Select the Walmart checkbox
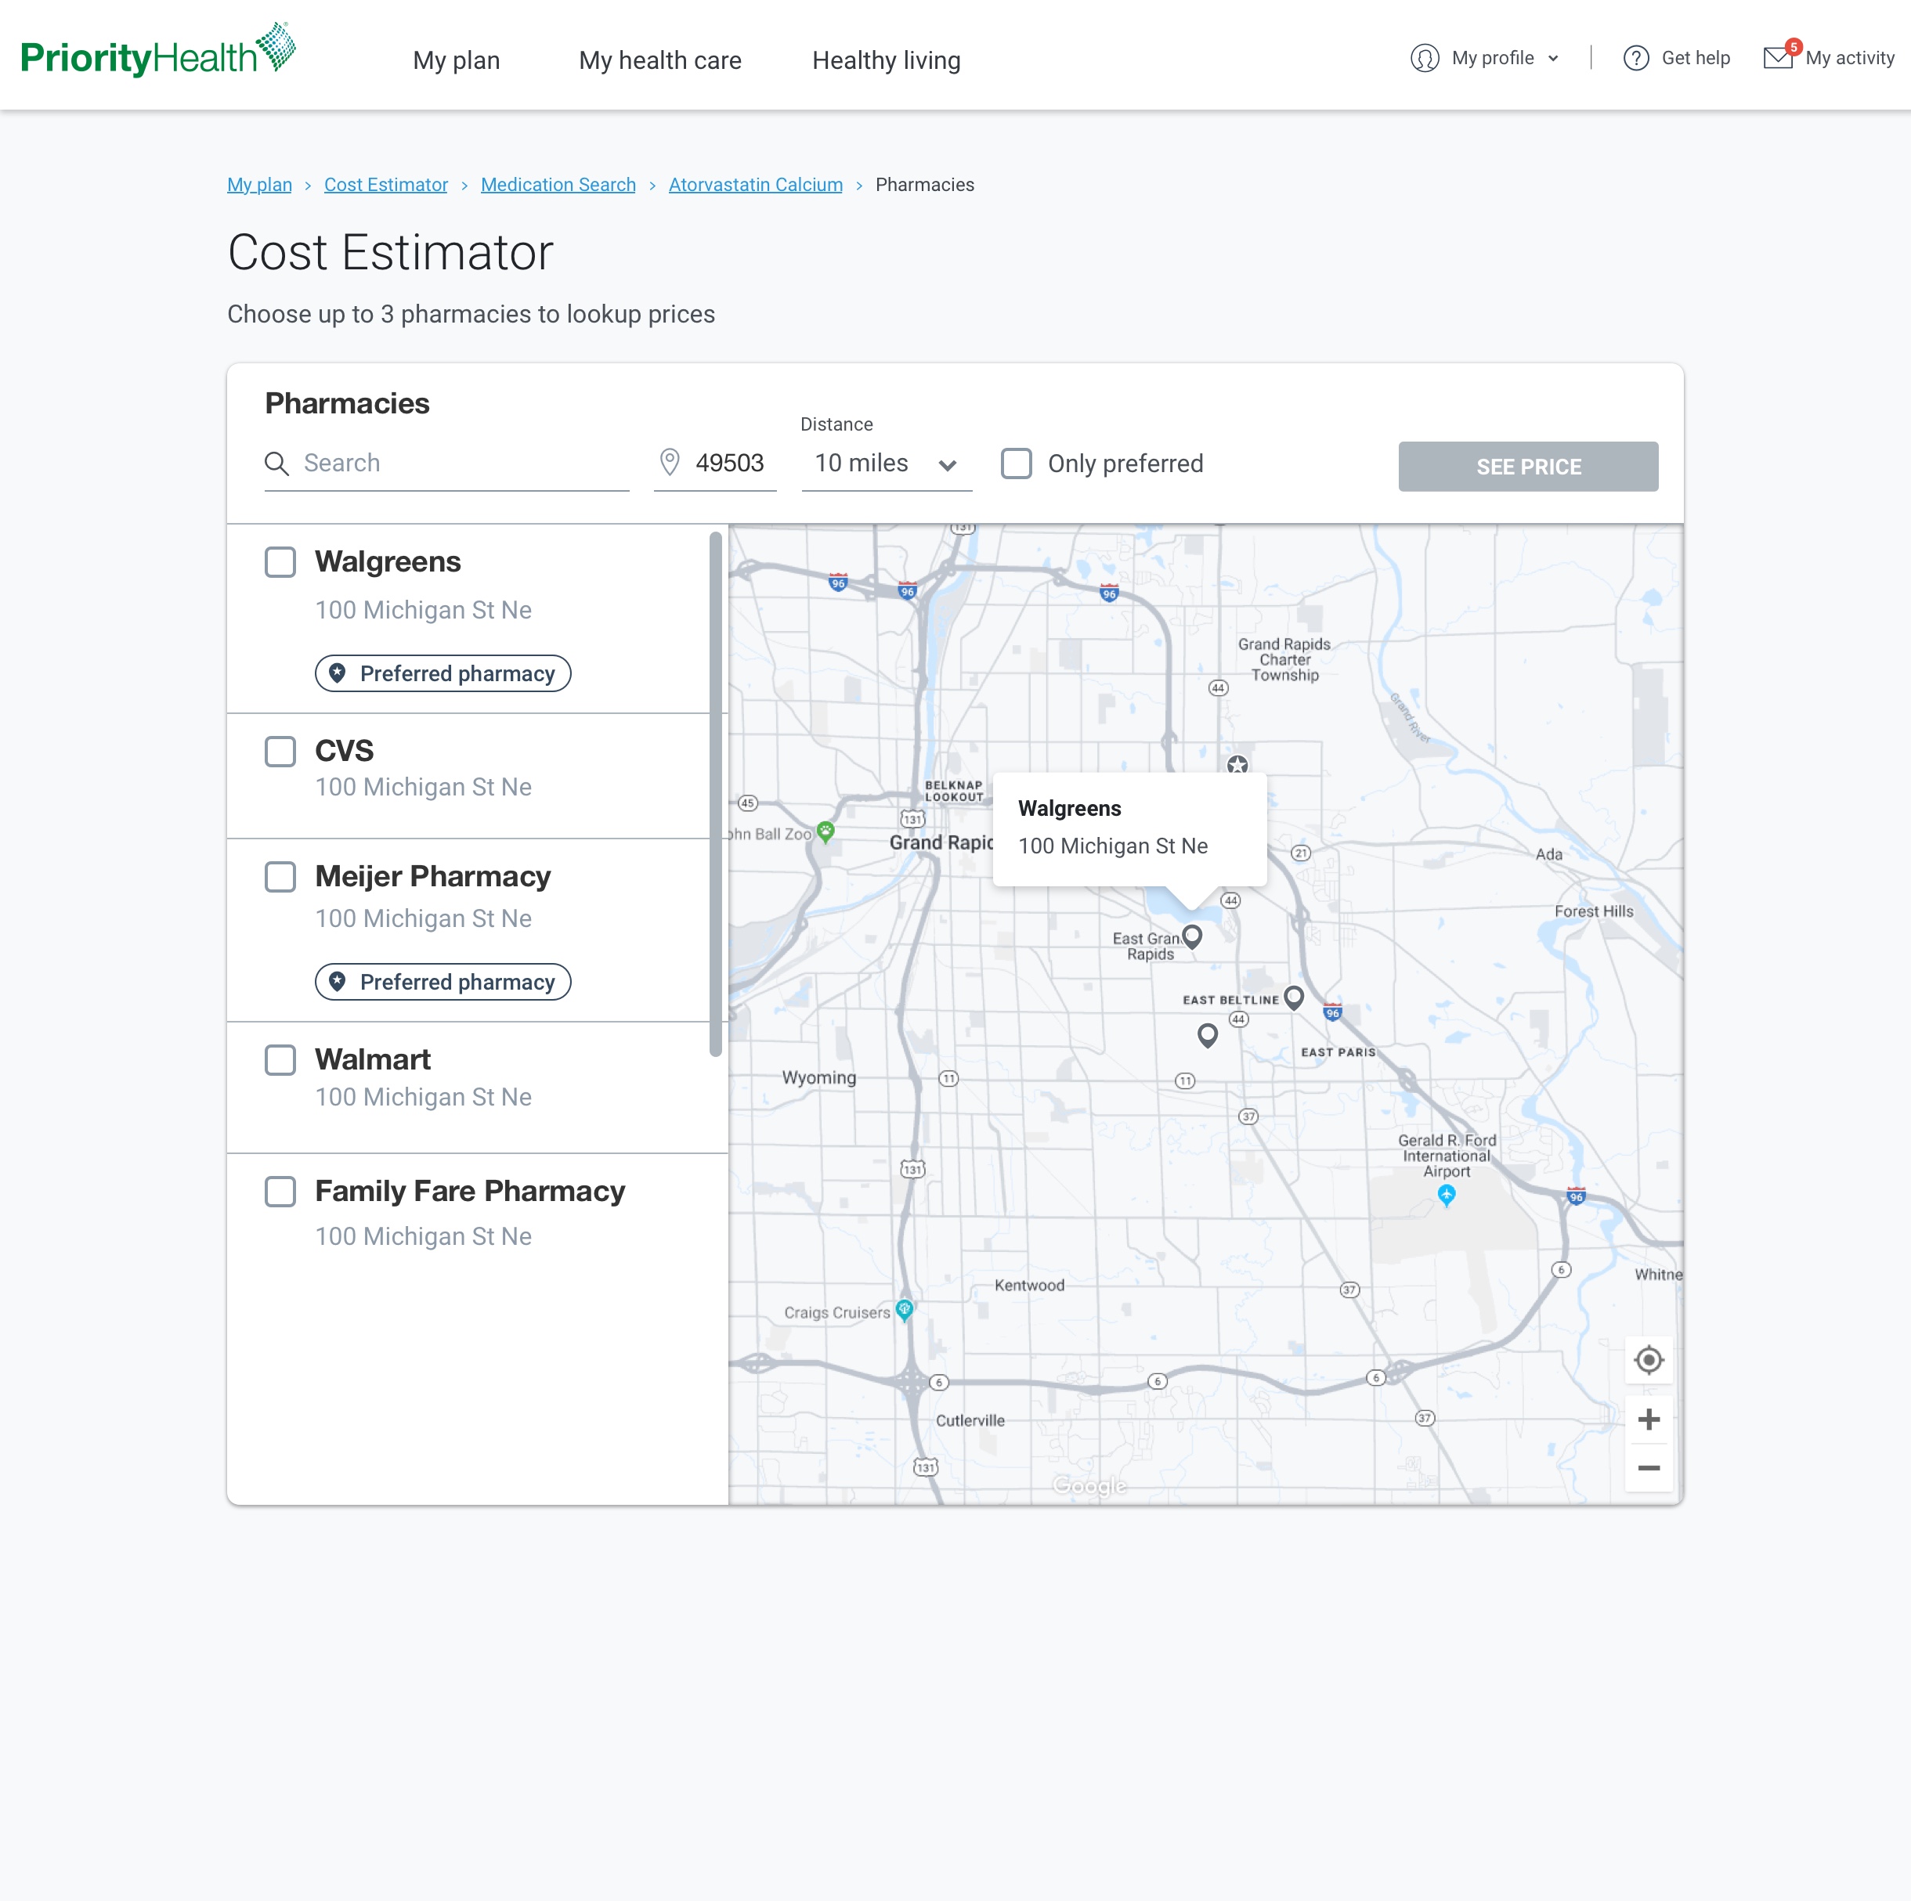Screen dimensions: 1911x1901 click(x=280, y=1059)
